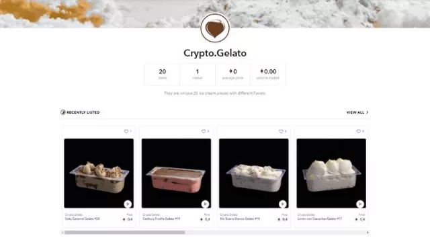Click the Recently Listed clock icon
This screenshot has width=430, height=242.
pyautogui.click(x=63, y=112)
